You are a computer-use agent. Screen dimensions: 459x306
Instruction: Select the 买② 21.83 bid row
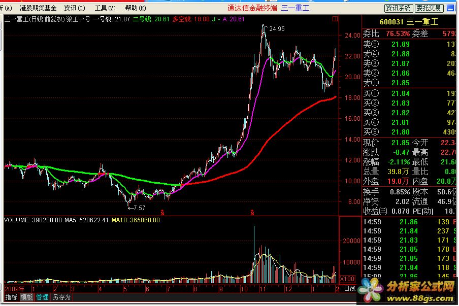coord(409,103)
